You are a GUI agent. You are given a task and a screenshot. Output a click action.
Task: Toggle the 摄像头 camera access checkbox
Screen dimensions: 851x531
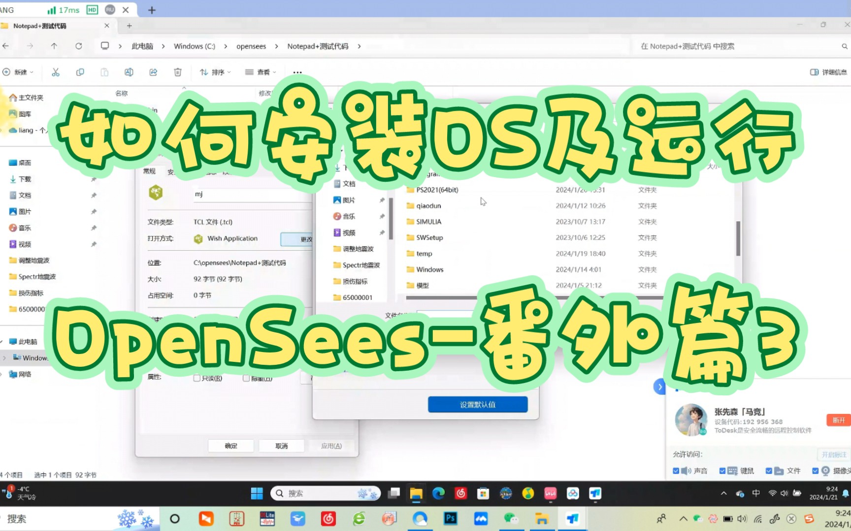click(x=816, y=471)
